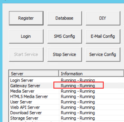Open Service Config

[103, 54]
